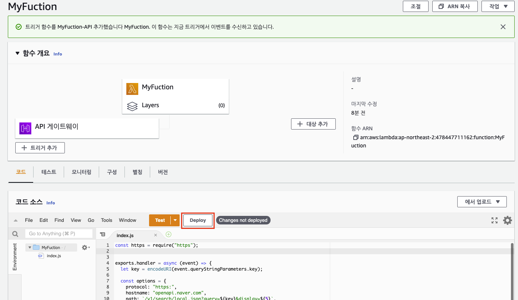Click the 대상 추가 button
Screen dimensions: 518x300
click(313, 124)
